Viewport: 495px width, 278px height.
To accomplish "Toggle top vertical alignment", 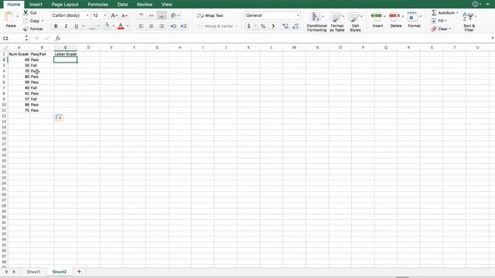I will point(141,15).
